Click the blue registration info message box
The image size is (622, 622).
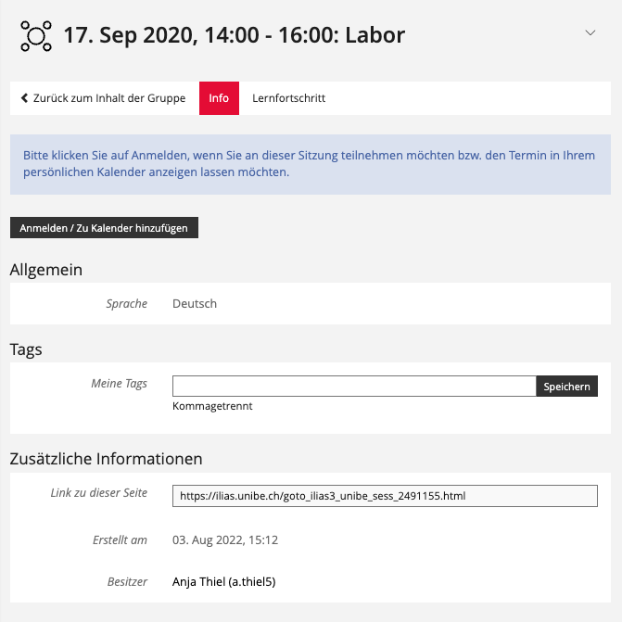coord(311,164)
